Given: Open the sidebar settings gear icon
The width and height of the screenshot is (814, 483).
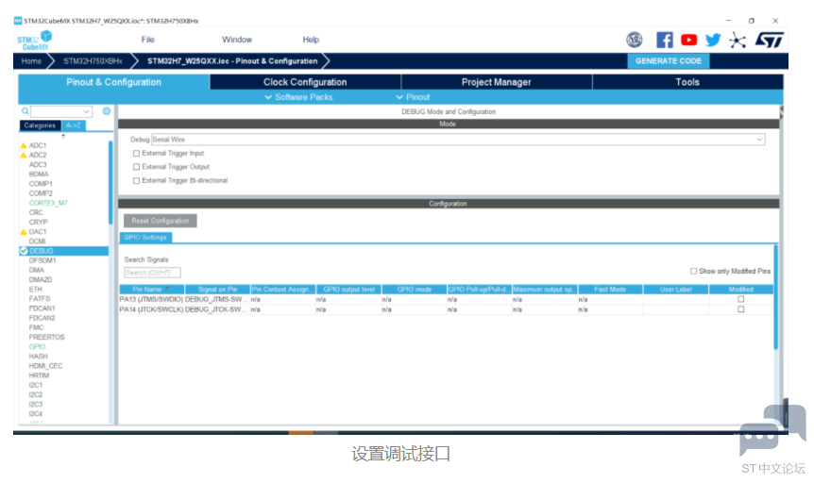Looking at the screenshot, I should [x=107, y=111].
